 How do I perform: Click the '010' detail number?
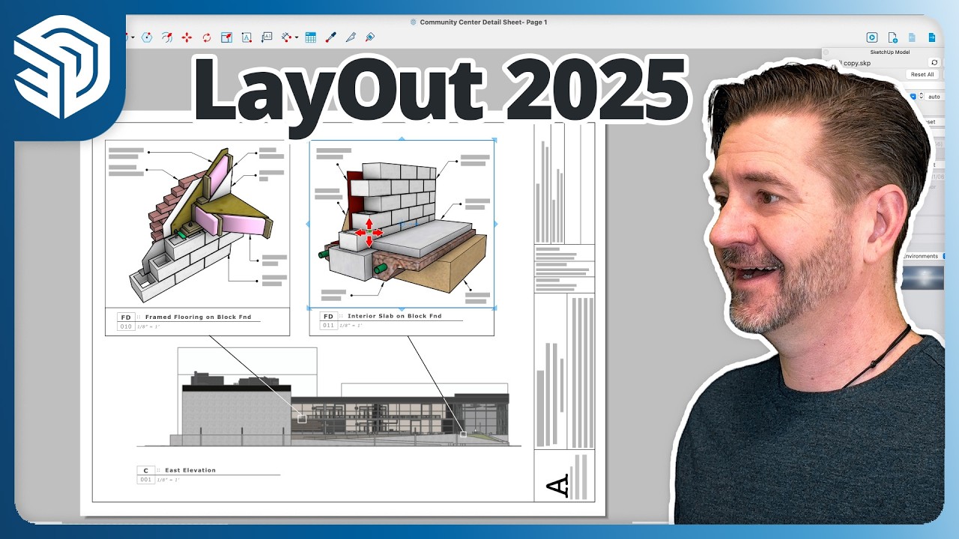(x=126, y=326)
